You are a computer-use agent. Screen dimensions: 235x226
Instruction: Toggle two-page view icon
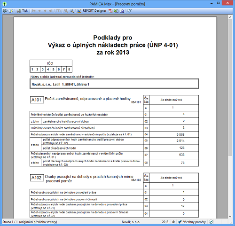click(x=58, y=11)
